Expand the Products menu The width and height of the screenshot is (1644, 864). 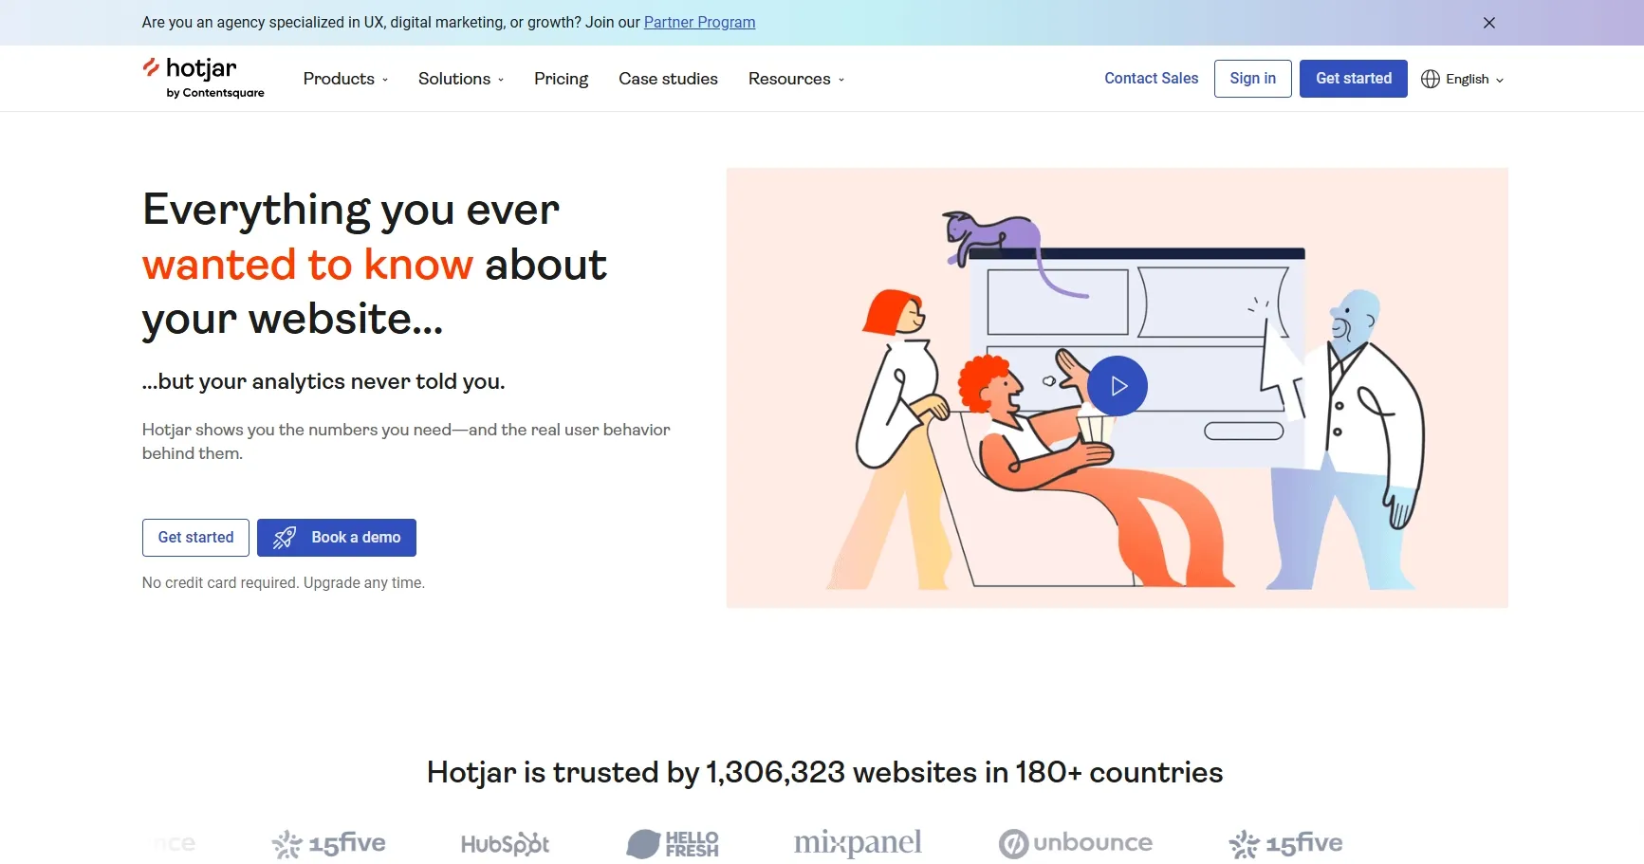coord(345,79)
